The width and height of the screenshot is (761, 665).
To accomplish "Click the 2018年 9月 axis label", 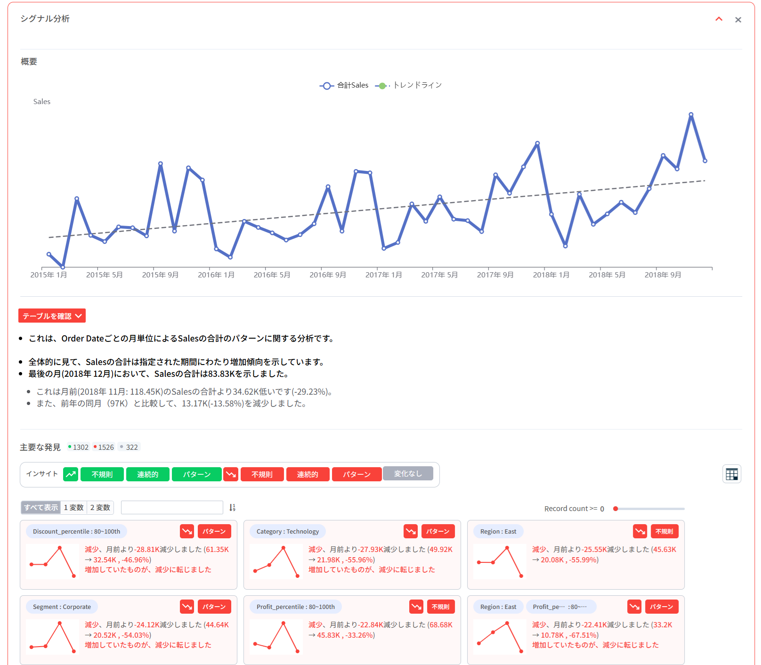I will [x=663, y=275].
